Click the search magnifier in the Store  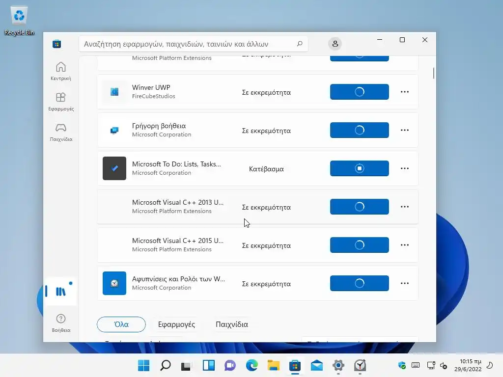[x=300, y=44]
